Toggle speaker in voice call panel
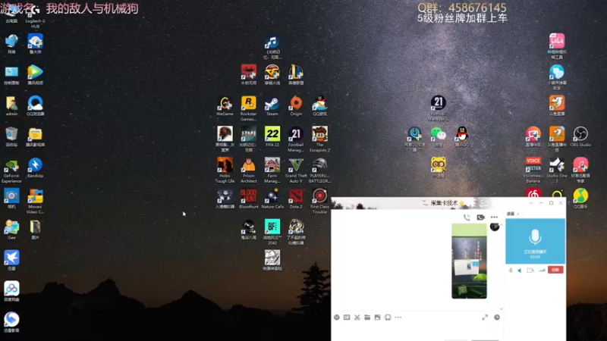This screenshot has width=607, height=341. coord(520,271)
